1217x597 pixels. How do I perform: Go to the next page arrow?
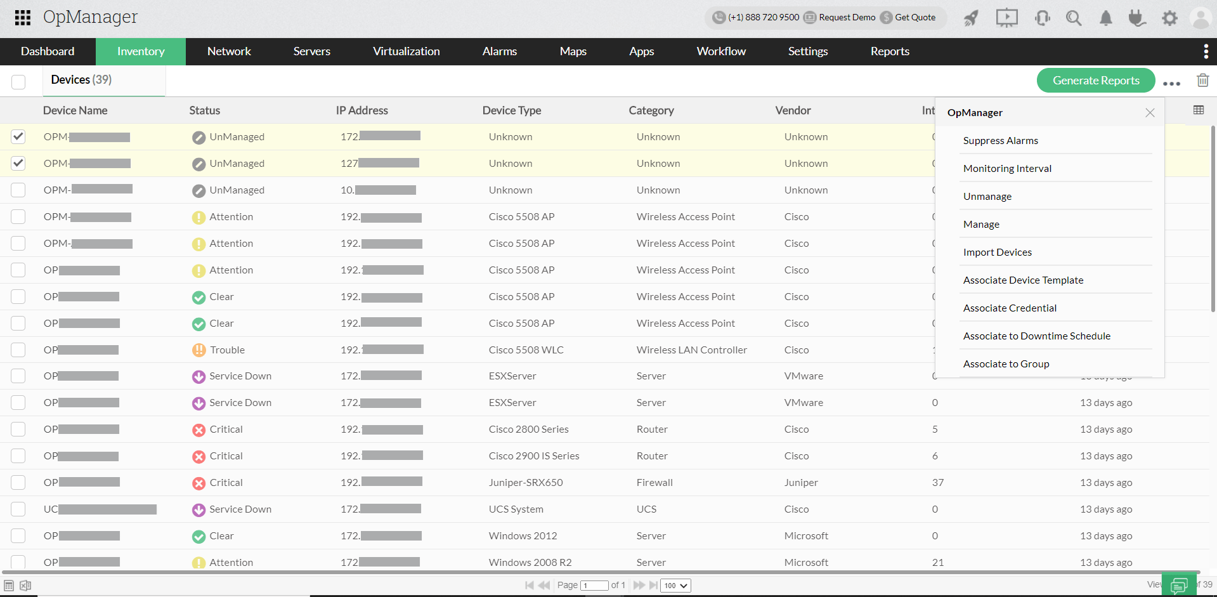tap(639, 585)
